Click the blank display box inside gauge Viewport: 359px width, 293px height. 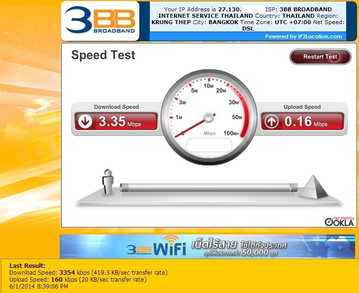[209, 145]
